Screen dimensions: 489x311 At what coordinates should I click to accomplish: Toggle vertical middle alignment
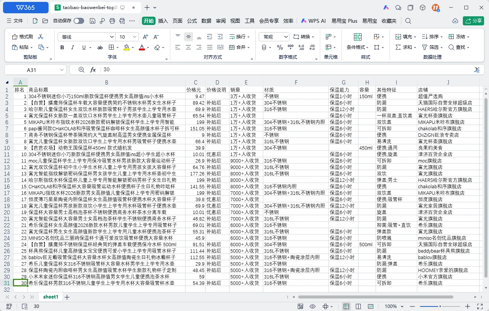[x=189, y=37]
